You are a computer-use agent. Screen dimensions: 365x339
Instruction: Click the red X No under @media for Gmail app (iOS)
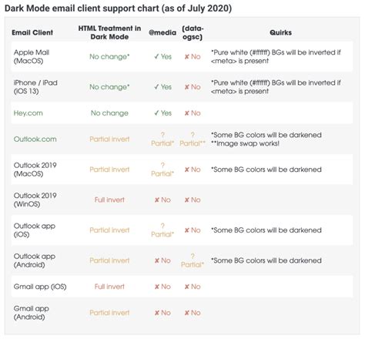tap(162, 287)
